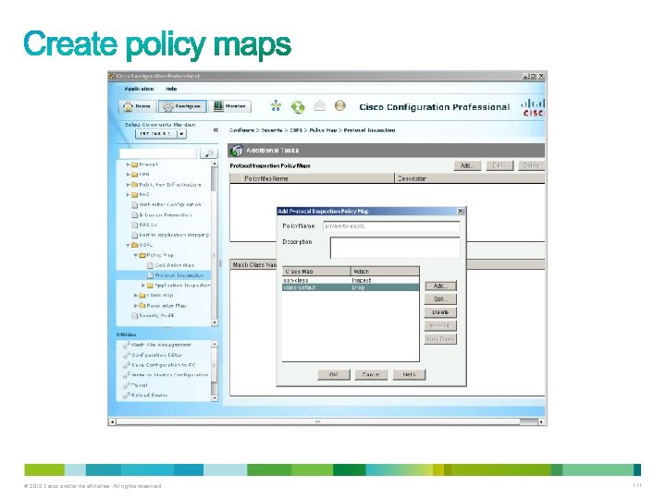This screenshot has width=666, height=499.
Task: Click the Configure toolbar button
Action: coord(182,106)
